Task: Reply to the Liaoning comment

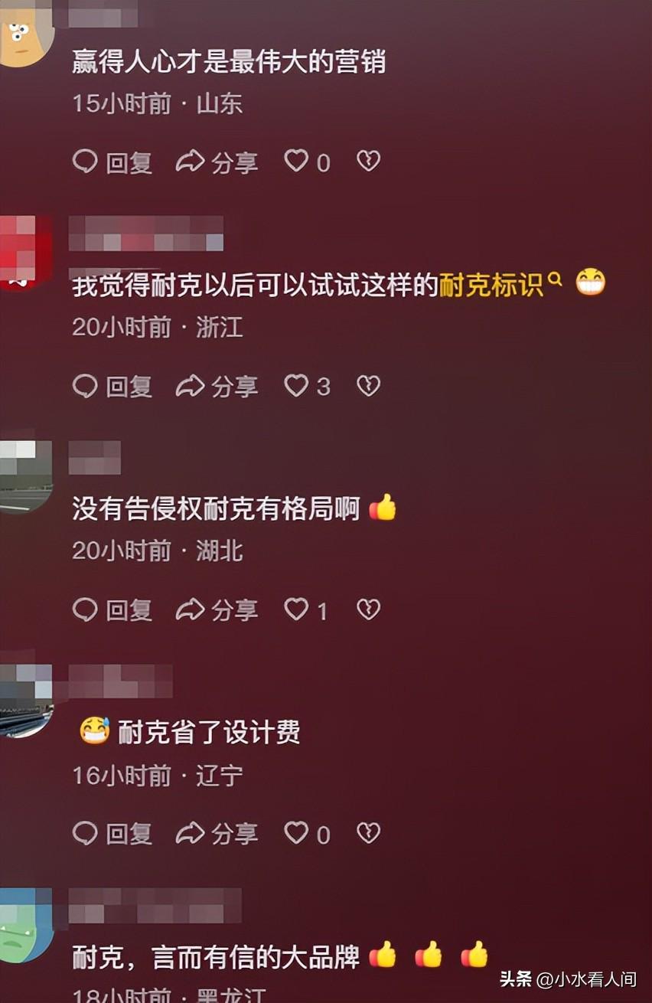Action: (112, 834)
